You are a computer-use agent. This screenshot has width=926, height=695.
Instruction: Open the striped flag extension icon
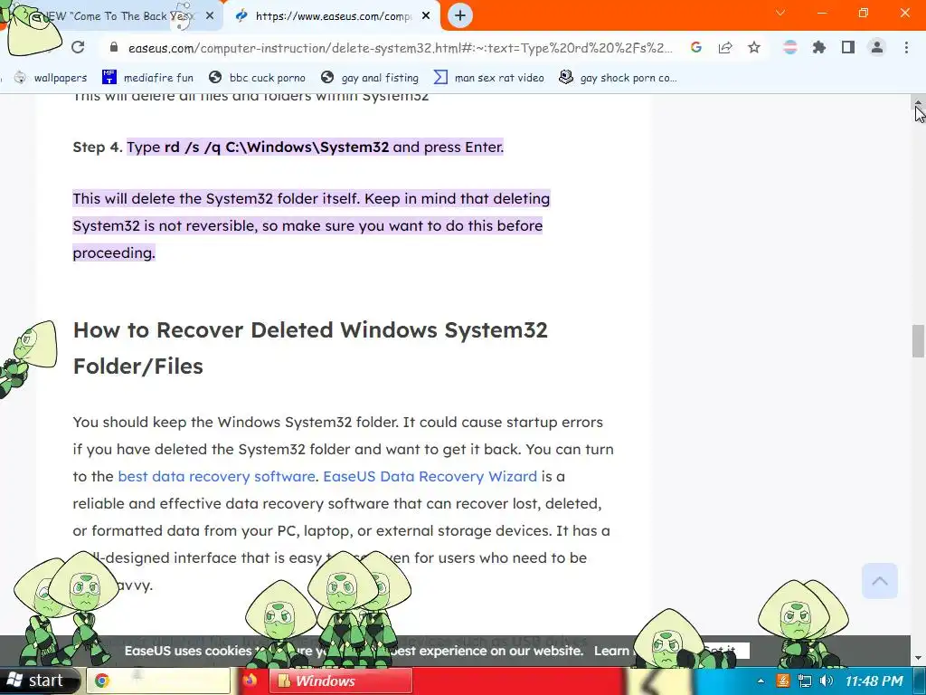790,47
